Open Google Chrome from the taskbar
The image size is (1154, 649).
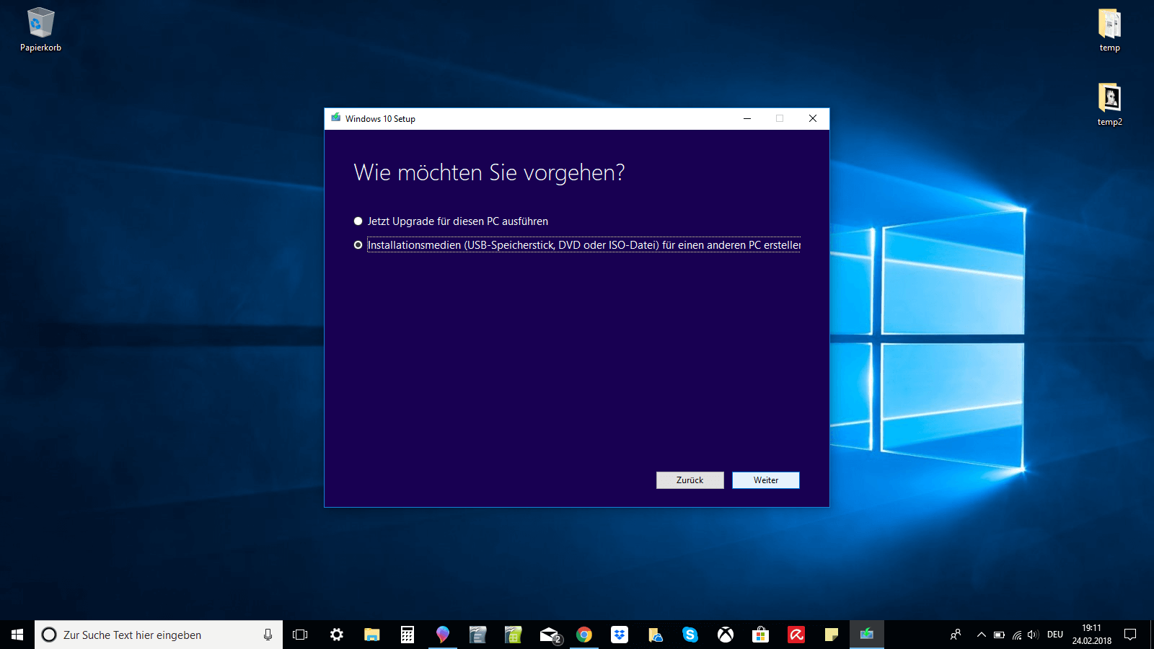click(584, 635)
